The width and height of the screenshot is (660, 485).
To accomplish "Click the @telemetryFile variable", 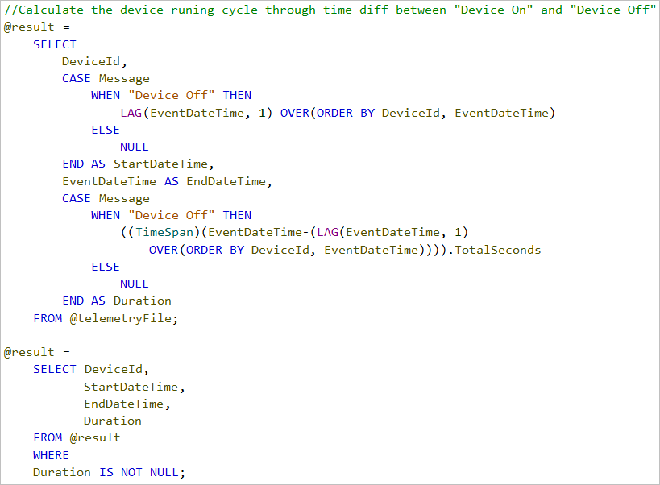I will (121, 318).
